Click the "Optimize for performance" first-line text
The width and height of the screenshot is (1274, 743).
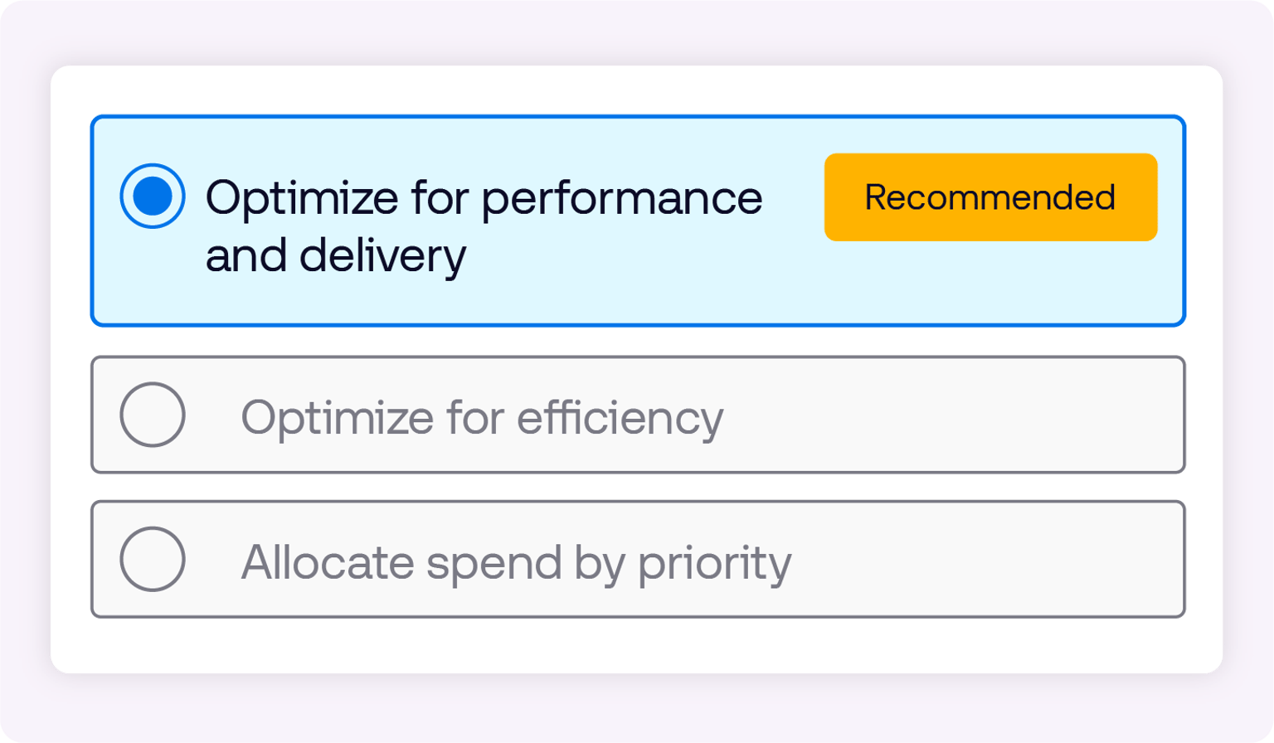[x=484, y=198]
